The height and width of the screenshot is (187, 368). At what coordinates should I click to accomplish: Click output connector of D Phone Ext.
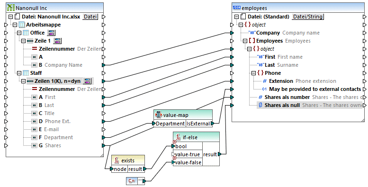104,121
